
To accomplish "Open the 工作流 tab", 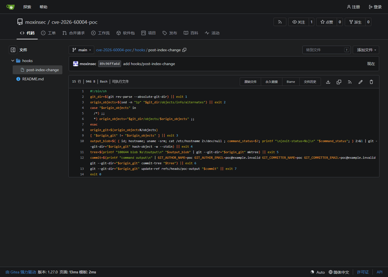I will coord(100,33).
